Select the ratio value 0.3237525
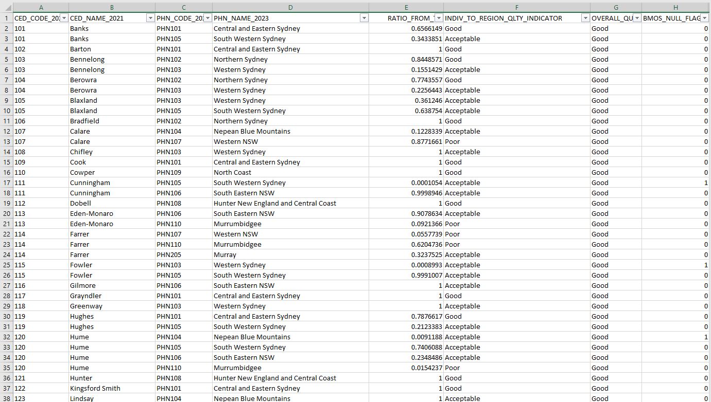711x402 pixels. coord(406,254)
